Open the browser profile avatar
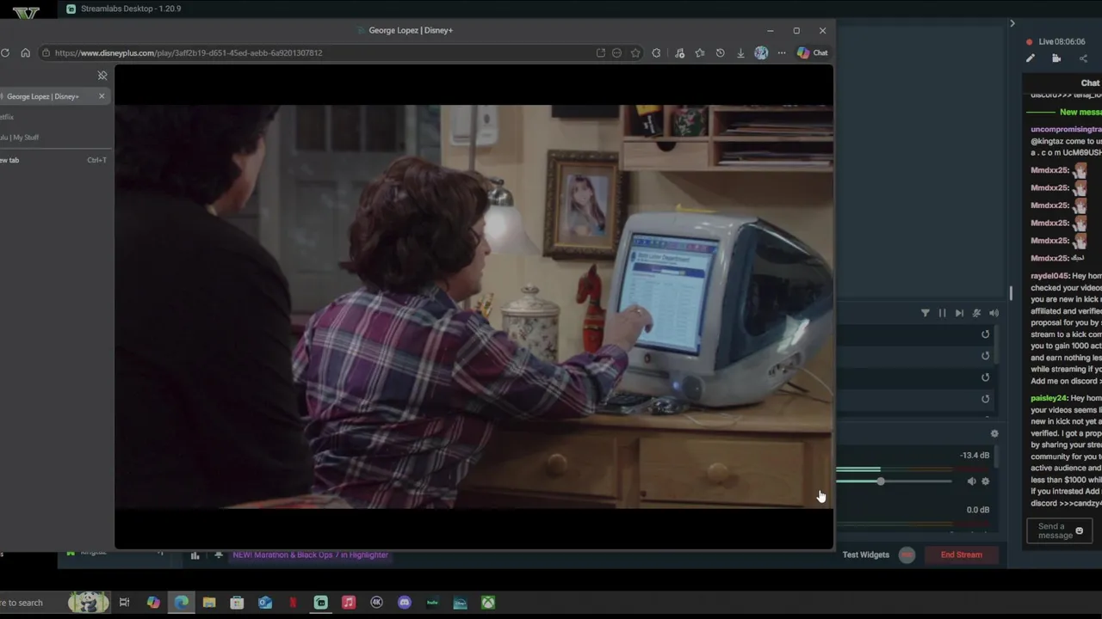1102x619 pixels. [761, 52]
